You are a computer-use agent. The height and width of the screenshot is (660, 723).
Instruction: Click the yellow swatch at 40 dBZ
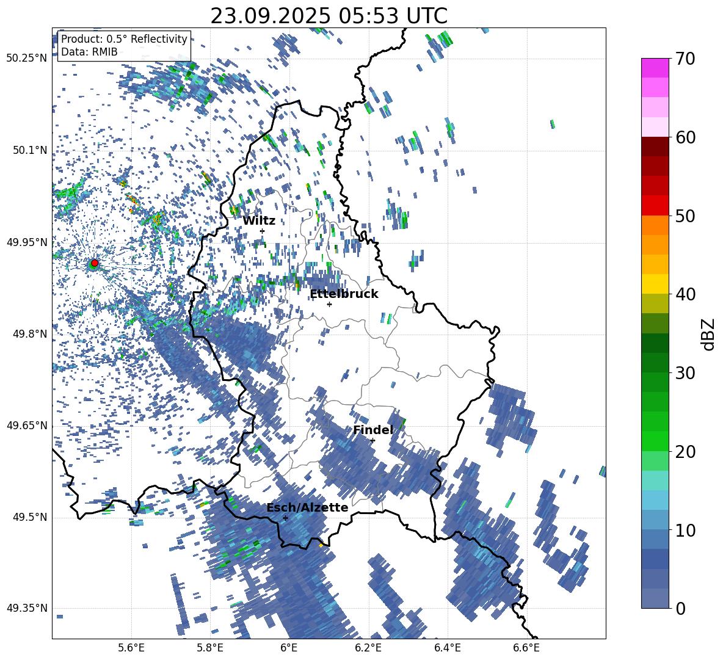tap(655, 284)
